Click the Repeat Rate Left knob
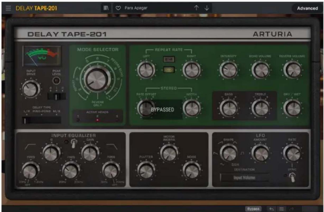 tap(146, 70)
